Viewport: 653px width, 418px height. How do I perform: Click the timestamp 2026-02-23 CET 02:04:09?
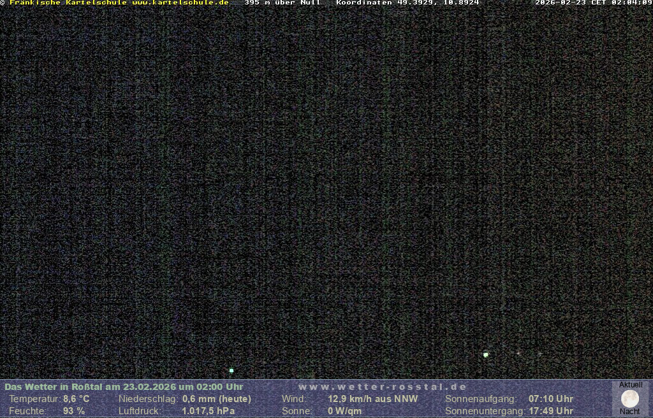593,3
